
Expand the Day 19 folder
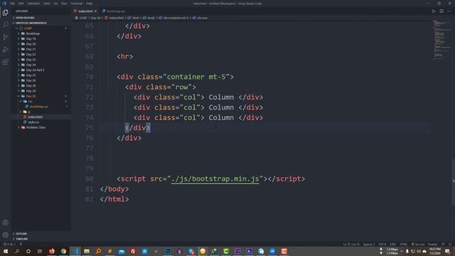(x=41, y=38)
